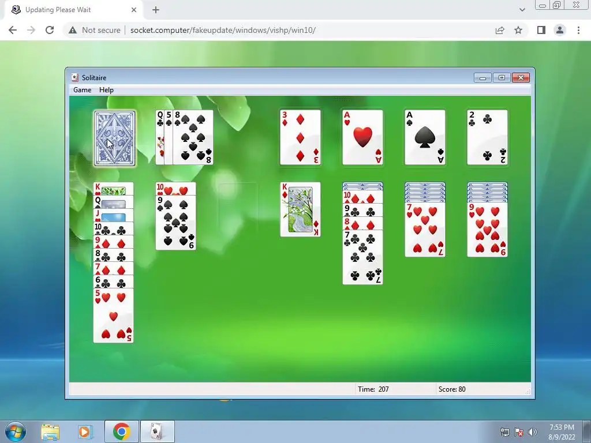Maximize the Solitaire window

pyautogui.click(x=502, y=78)
